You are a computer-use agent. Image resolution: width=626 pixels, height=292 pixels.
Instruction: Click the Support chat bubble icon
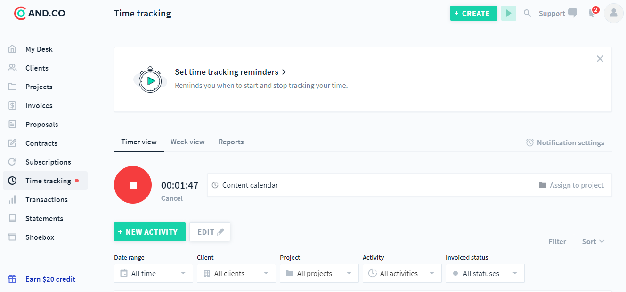[x=573, y=13]
